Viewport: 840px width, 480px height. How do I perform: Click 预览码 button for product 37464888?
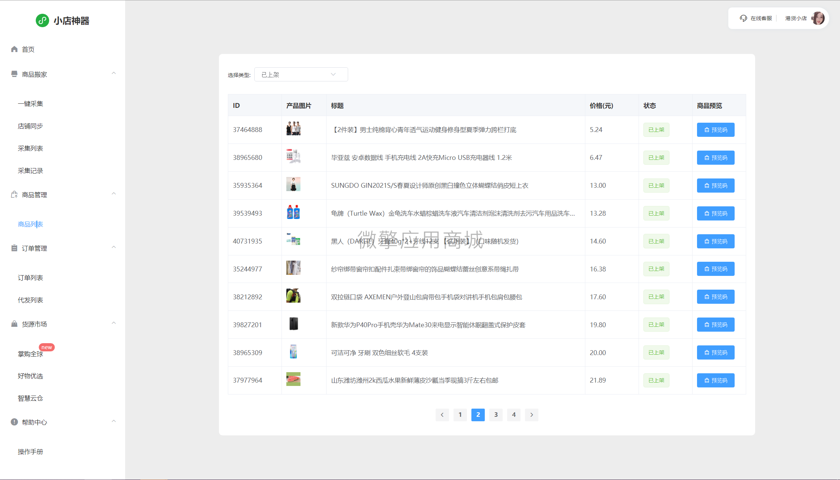click(x=715, y=130)
